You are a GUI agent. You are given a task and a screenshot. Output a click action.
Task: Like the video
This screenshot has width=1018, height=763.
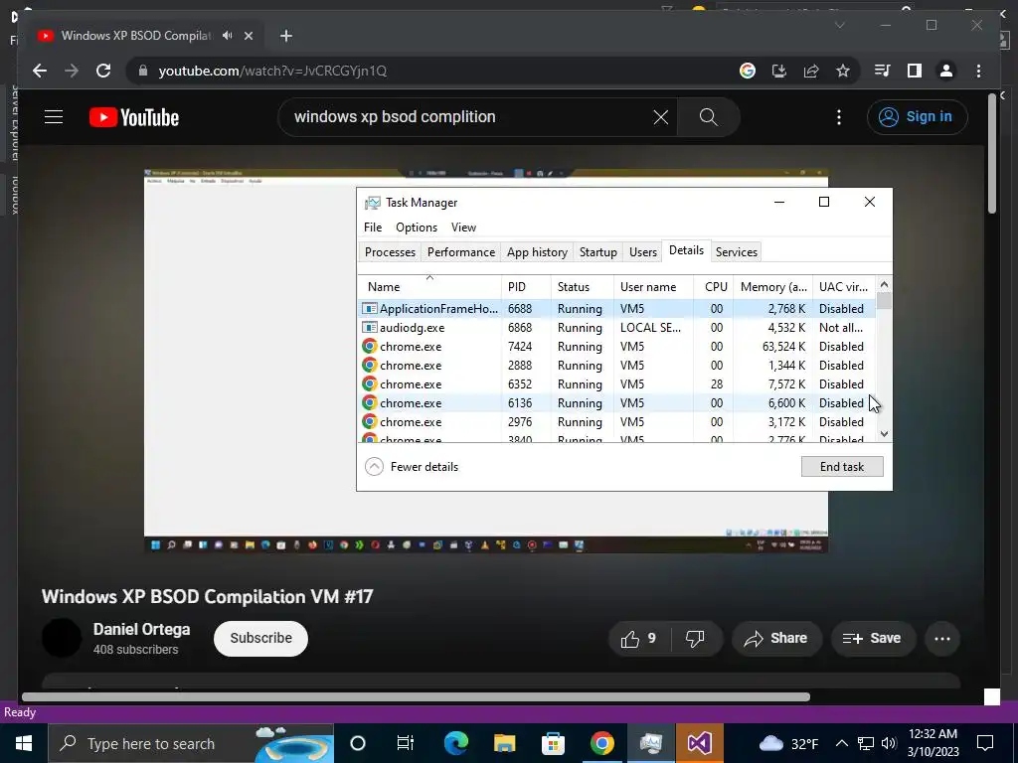[x=639, y=639]
